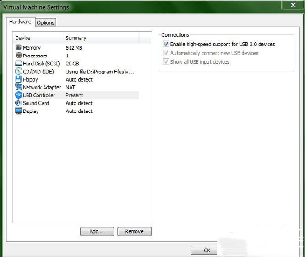Select the CD/DVD (IDE) disc icon
The height and width of the screenshot is (257, 305).
tap(19, 71)
